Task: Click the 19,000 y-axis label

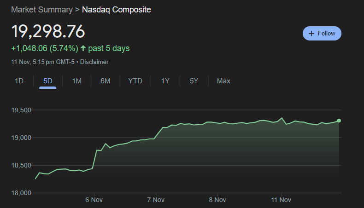Action: (x=21, y=138)
